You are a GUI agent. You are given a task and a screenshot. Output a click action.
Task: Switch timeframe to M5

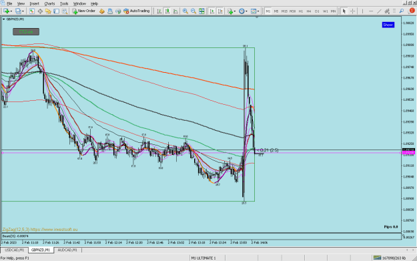coord(276,11)
